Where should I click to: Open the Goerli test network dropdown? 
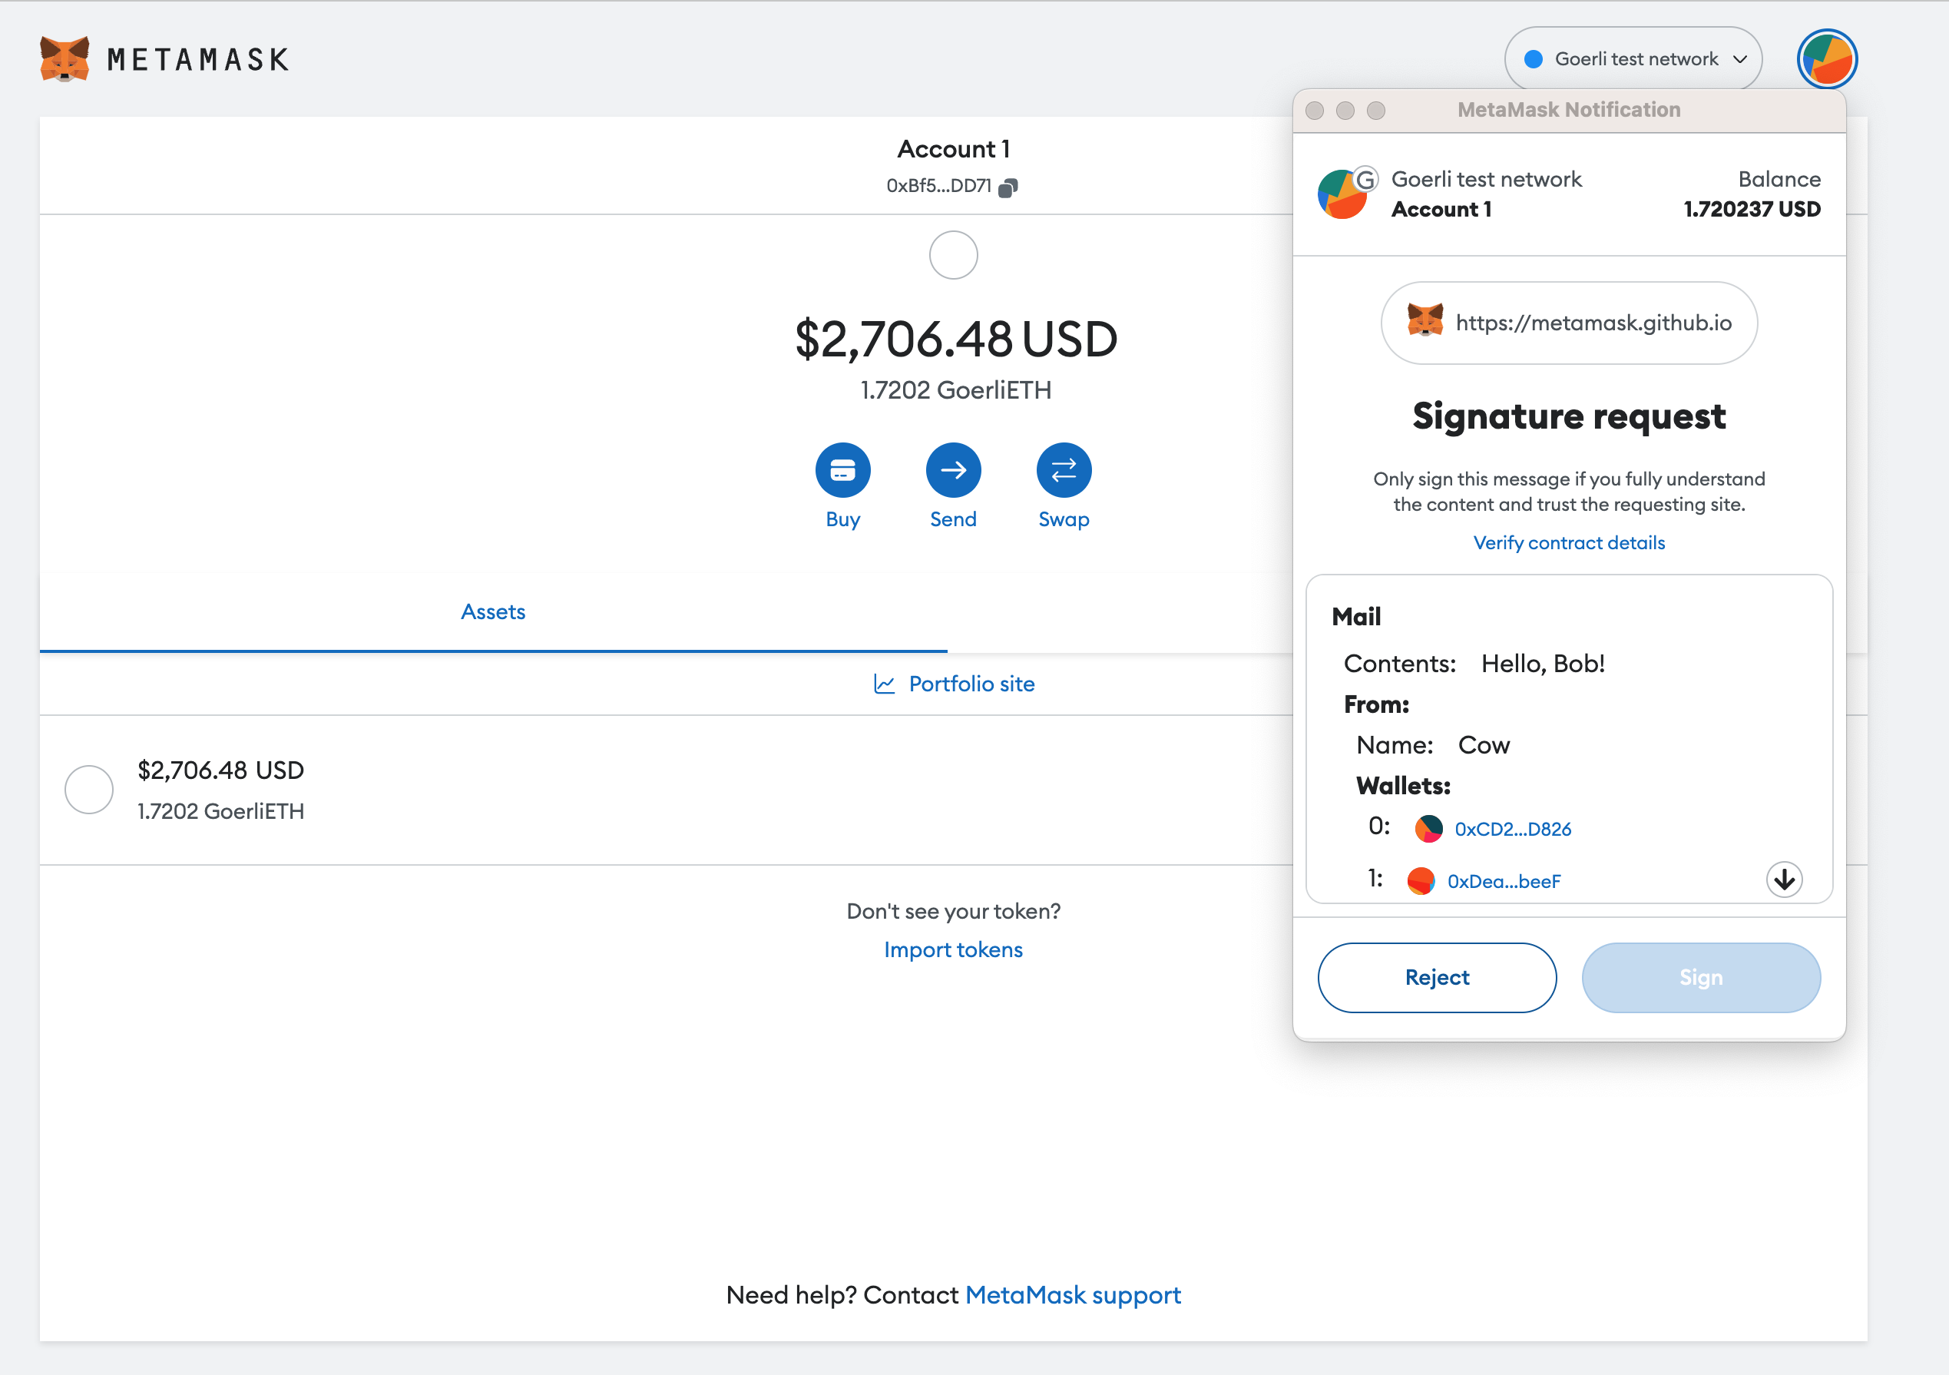[x=1633, y=58]
